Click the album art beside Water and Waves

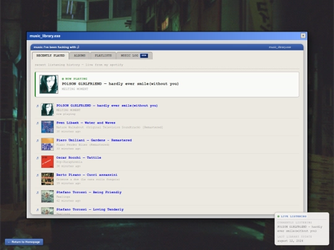point(48,127)
